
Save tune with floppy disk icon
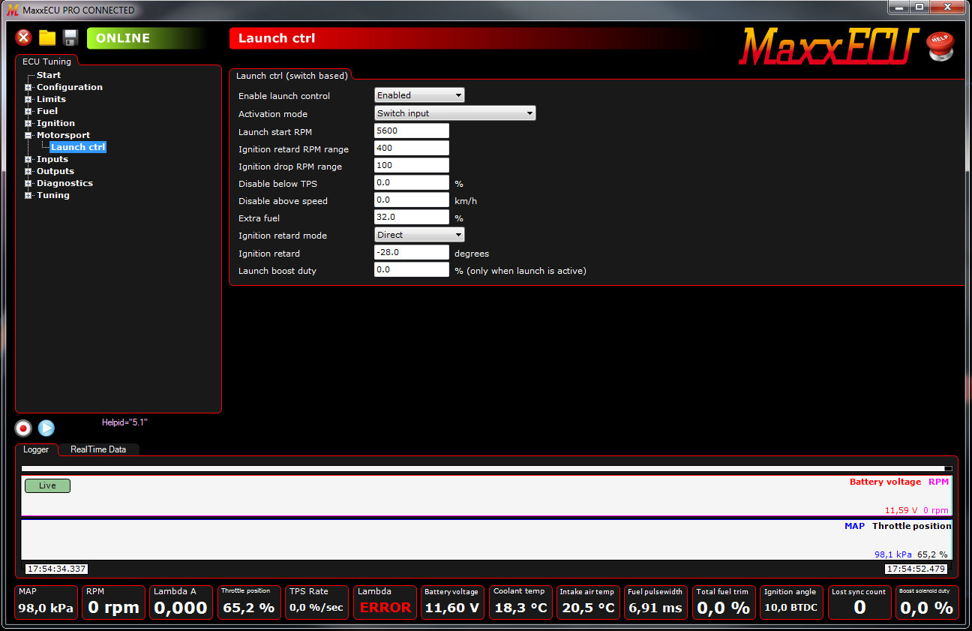(70, 38)
